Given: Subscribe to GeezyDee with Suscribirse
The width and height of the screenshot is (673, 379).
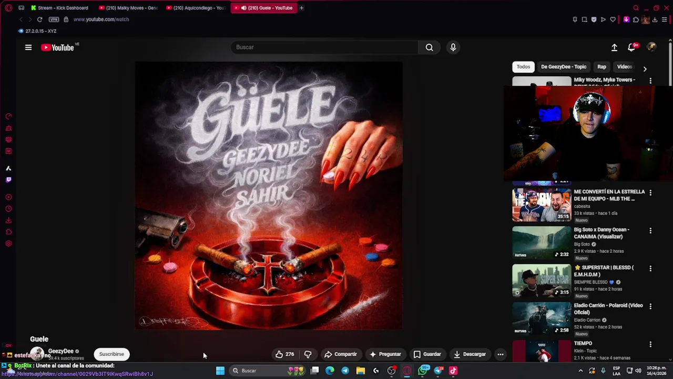Looking at the screenshot, I should (x=111, y=354).
